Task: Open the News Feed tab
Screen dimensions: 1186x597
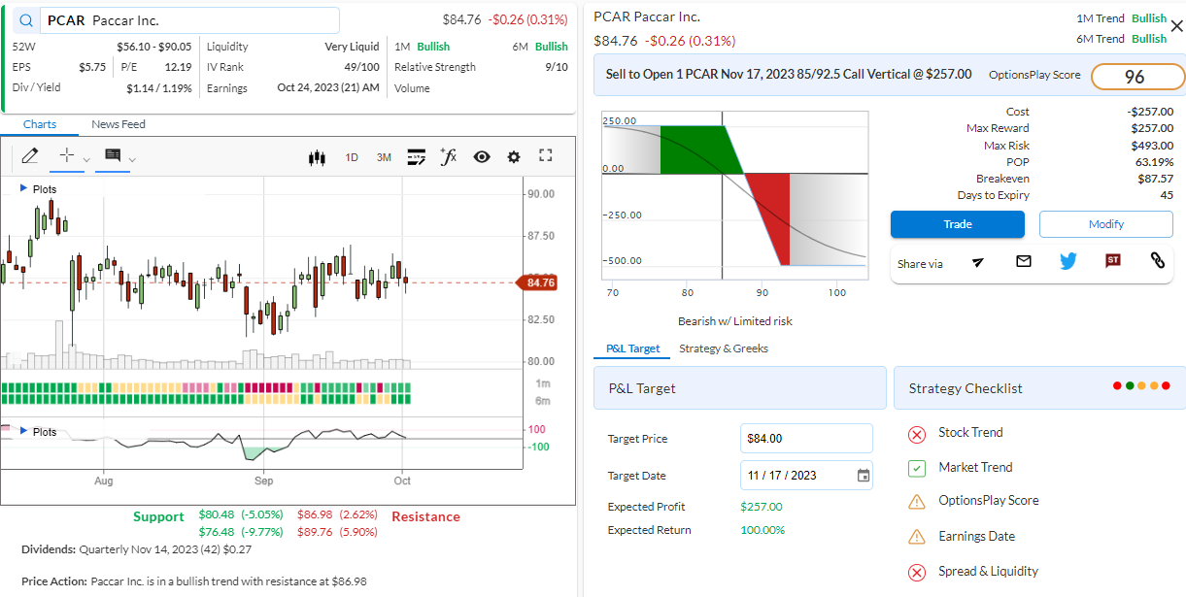Action: coord(119,124)
